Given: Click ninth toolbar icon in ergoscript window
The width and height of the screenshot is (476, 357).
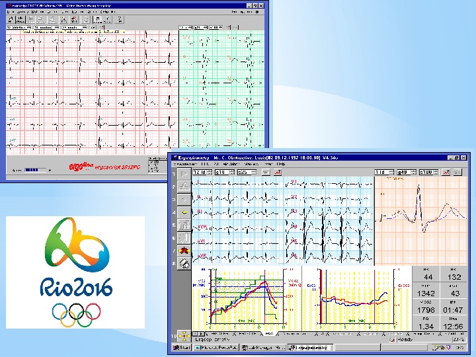Looking at the screenshot, I should point(97,20).
